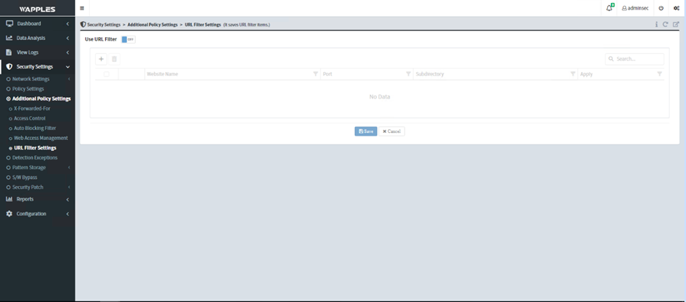Image resolution: width=686 pixels, height=302 pixels.
Task: Open the notifications bell
Action: coord(609,8)
